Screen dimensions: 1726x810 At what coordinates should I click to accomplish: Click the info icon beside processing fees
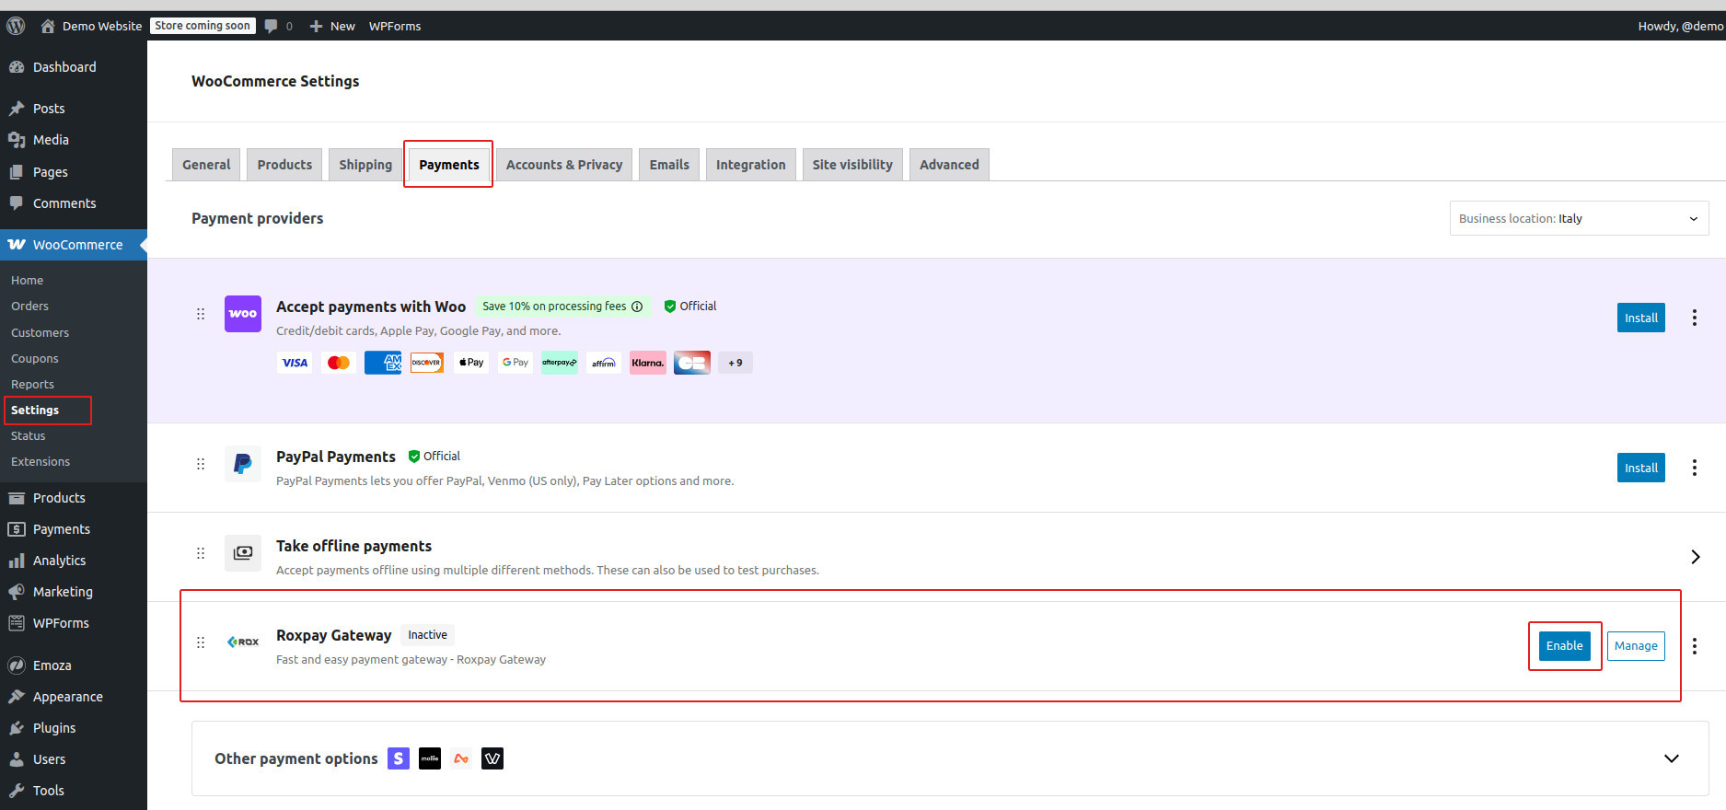pyautogui.click(x=637, y=307)
